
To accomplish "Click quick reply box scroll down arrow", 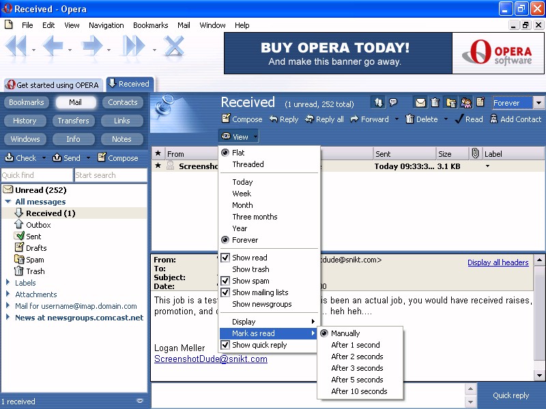I will coord(470,402).
